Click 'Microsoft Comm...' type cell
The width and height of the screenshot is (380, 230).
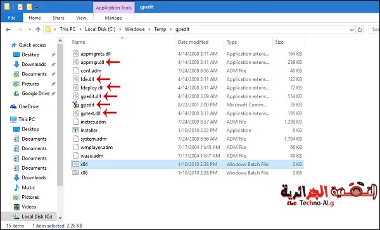pyautogui.click(x=247, y=105)
